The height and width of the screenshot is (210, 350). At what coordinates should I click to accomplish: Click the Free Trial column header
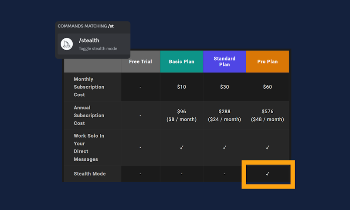point(140,61)
